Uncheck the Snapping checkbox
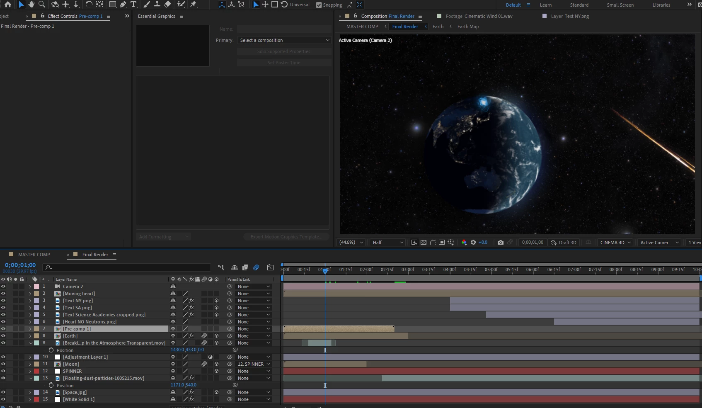 [x=319, y=5]
